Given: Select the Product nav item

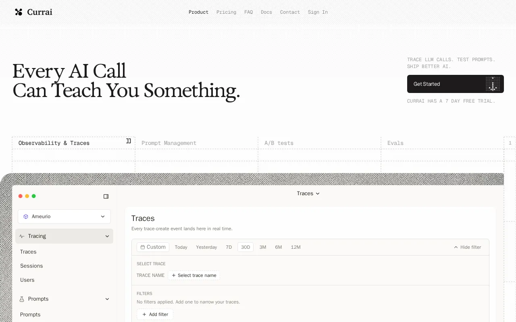Looking at the screenshot, I should pos(198,12).
